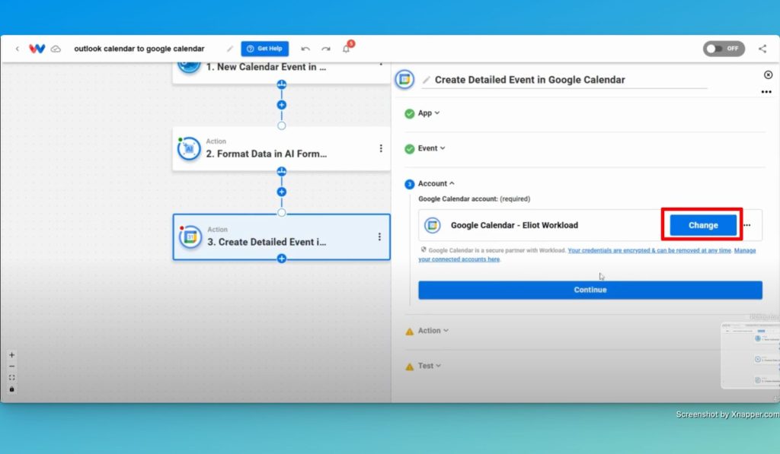This screenshot has width=780, height=454.
Task: Click branch connector below step 1
Action: [282, 84]
